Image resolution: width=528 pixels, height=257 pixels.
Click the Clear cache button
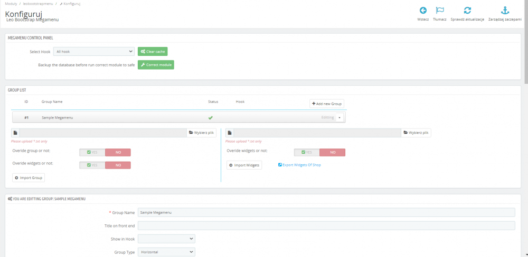(153, 52)
